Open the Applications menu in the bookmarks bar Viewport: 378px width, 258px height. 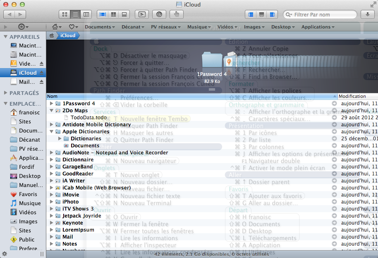(318, 27)
